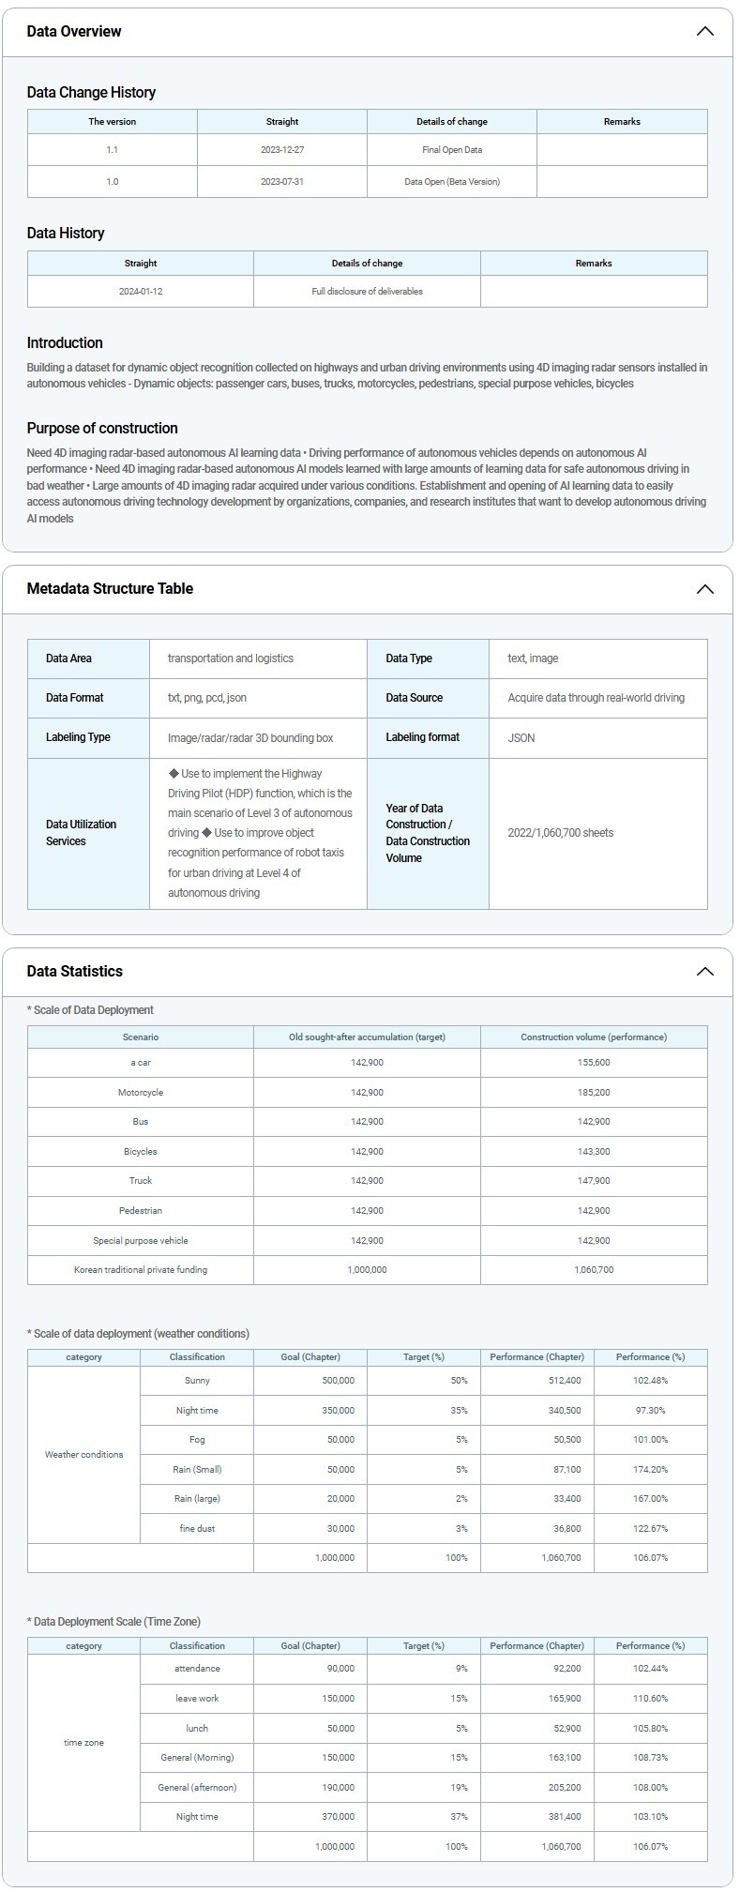This screenshot has height=1892, width=740.
Task: Click the 2023-07-31 date cell
Action: 281,182
